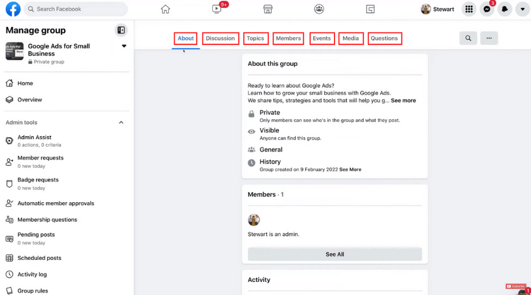Open the group more options menu

point(489,38)
